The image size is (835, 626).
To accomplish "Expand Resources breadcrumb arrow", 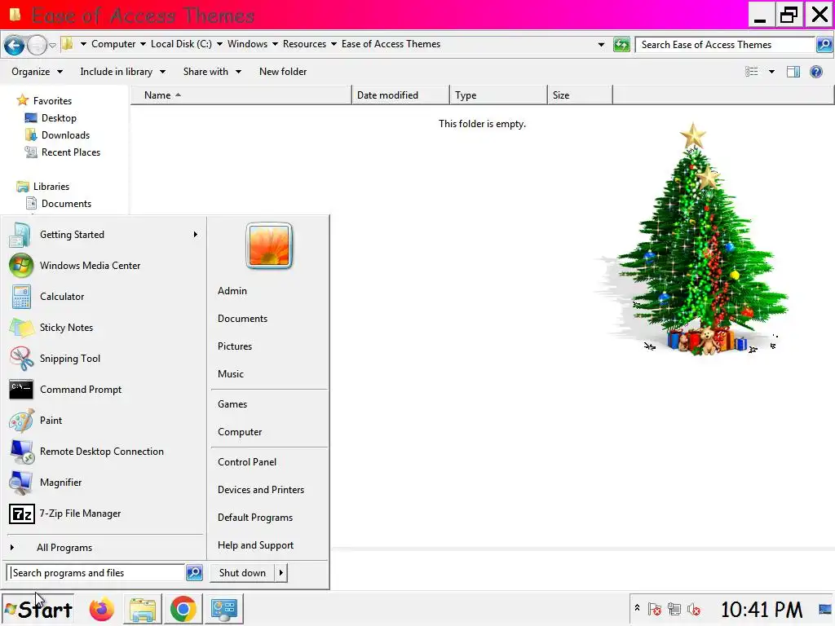I will (x=334, y=44).
